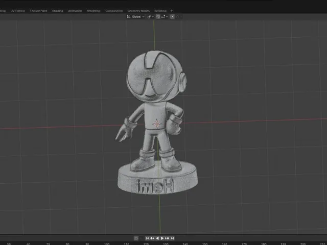Switch to the UV Editing workspace tab

17,11
